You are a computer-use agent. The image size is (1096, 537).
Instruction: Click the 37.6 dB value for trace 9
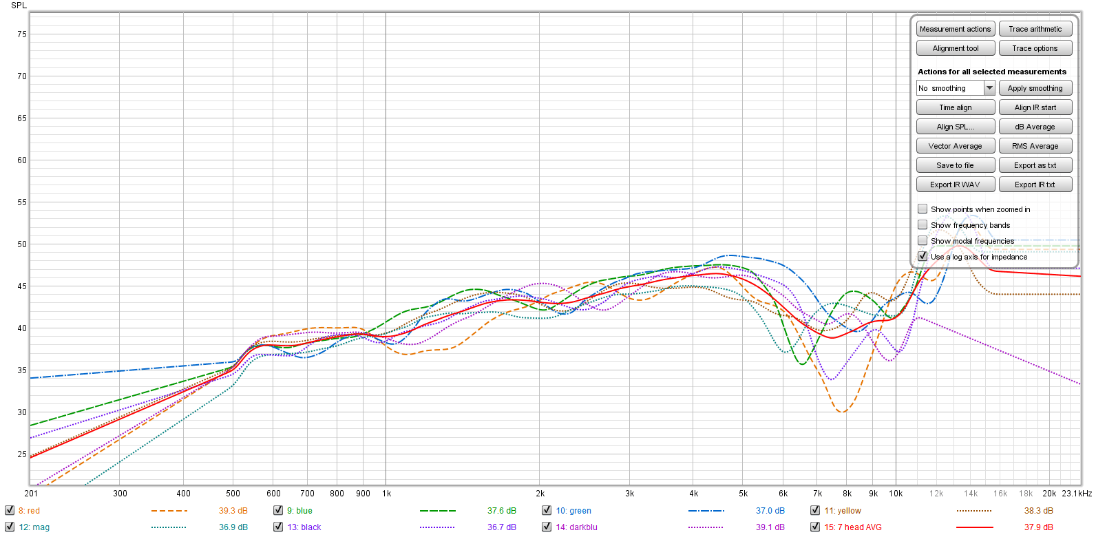(502, 511)
